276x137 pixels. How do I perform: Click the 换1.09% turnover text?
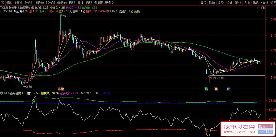112,11
